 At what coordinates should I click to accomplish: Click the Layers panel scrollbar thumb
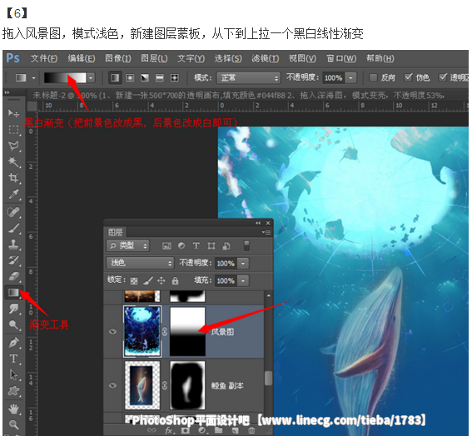pyautogui.click(x=268, y=378)
